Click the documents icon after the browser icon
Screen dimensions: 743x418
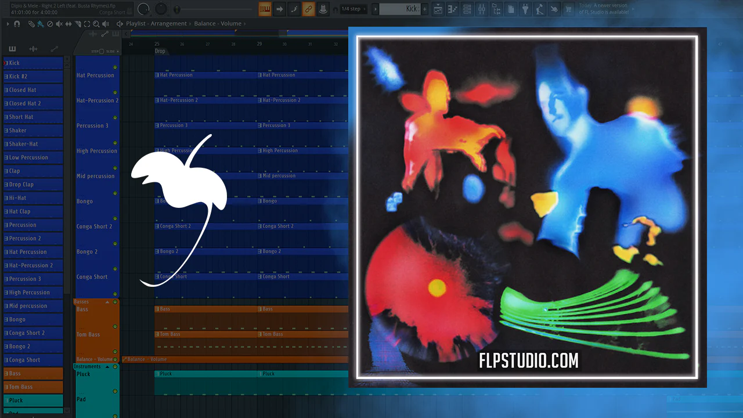point(510,9)
